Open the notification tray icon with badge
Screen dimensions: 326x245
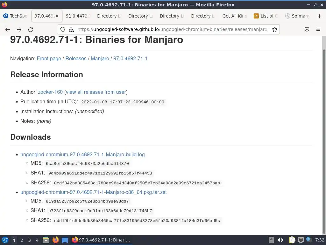pos(309,240)
